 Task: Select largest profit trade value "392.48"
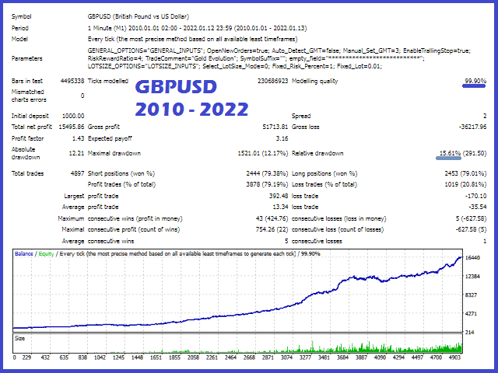click(279, 196)
